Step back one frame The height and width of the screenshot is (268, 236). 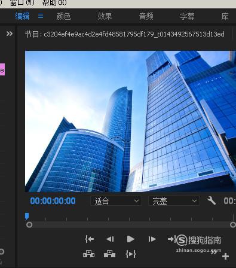point(110,239)
